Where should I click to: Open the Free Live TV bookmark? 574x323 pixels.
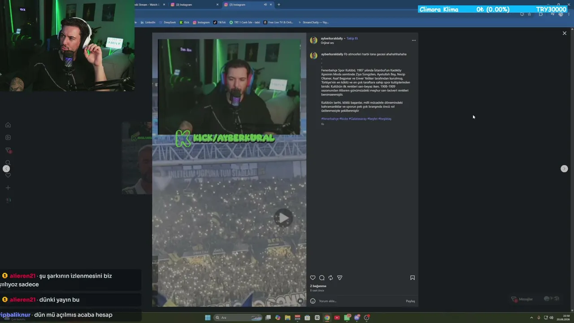coord(278,22)
